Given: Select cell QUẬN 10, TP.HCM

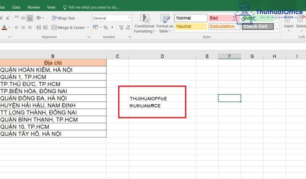Looking at the screenshot, I should (x=53, y=127).
